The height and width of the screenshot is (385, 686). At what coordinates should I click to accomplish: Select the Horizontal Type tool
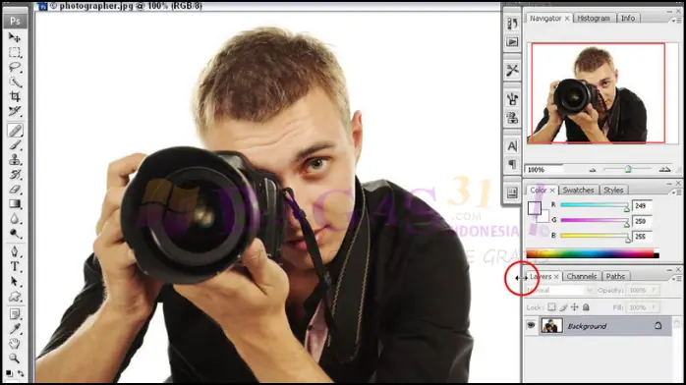click(x=15, y=266)
